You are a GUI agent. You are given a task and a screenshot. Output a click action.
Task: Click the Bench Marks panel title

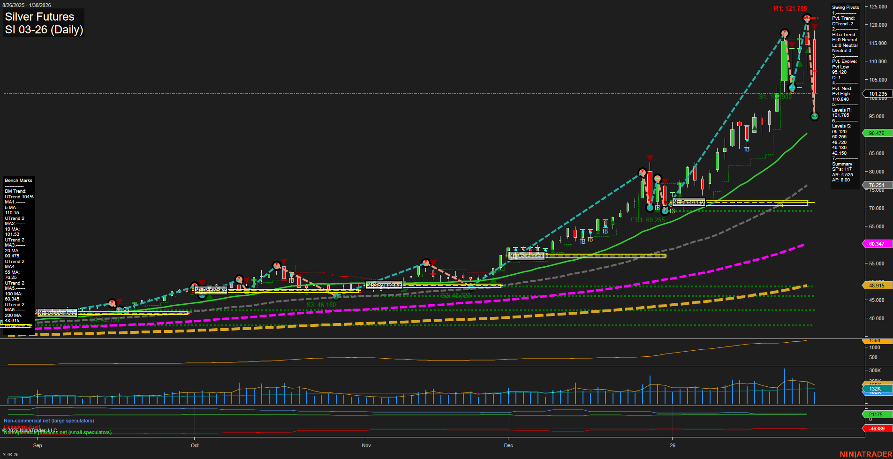(x=18, y=180)
